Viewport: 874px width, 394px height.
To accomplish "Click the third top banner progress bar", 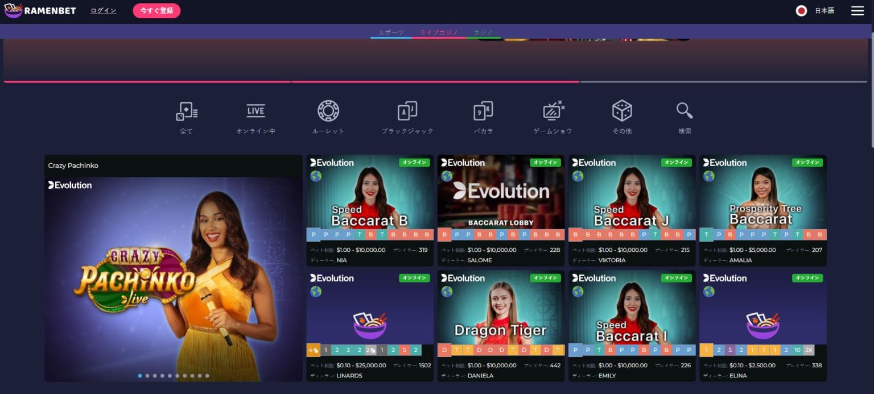I will point(725,82).
